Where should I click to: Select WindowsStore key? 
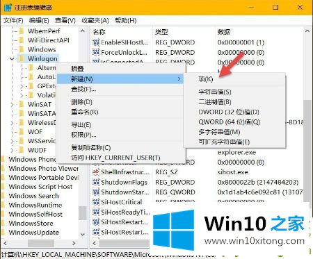coord(31,224)
